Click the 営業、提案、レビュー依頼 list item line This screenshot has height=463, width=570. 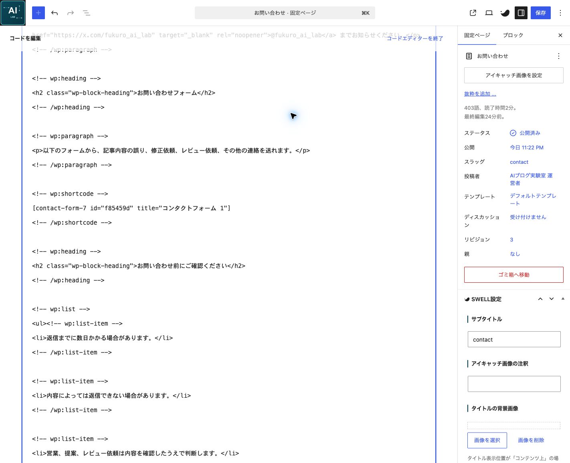pos(135,453)
